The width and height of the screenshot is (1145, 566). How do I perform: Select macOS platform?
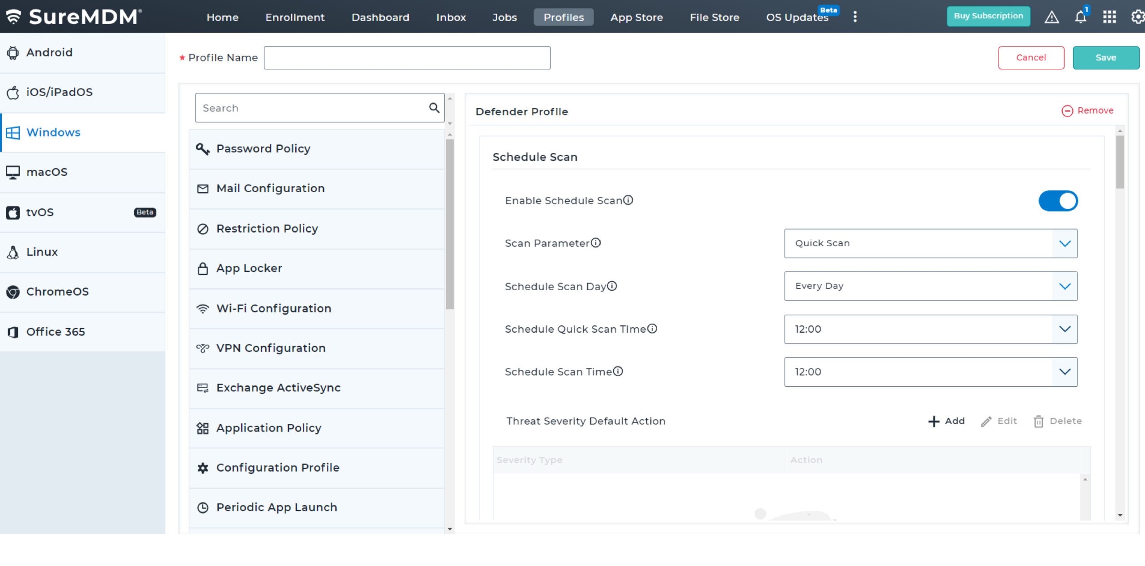coord(82,173)
